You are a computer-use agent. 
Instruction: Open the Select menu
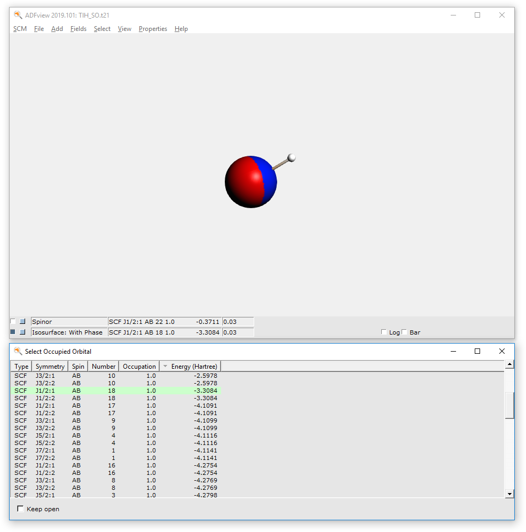pos(102,29)
